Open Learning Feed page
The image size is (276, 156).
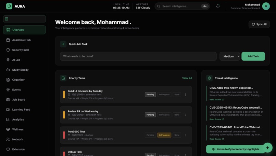(24, 110)
